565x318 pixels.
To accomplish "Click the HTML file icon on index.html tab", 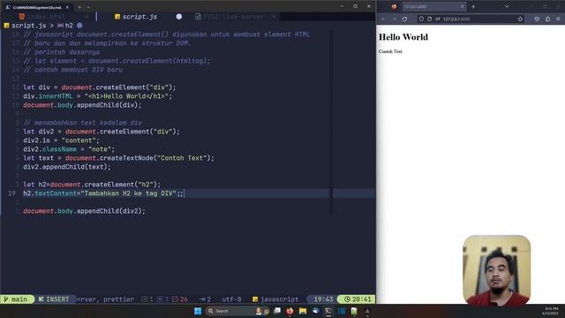I will coord(22,17).
